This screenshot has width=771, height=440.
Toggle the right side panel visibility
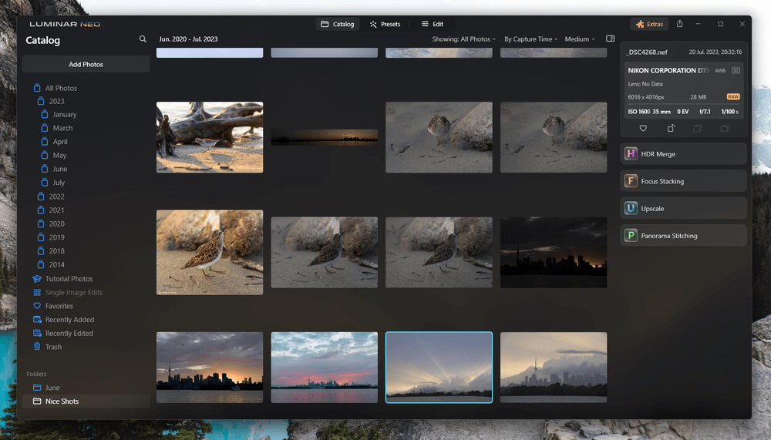coord(610,39)
